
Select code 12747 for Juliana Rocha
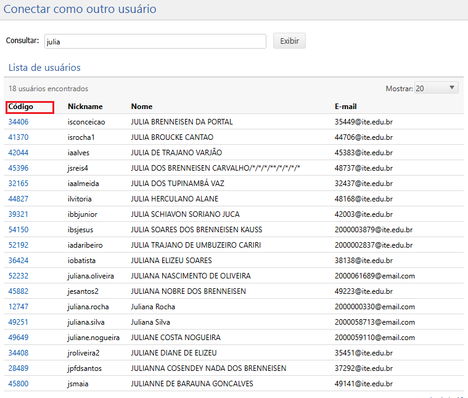pos(18,307)
